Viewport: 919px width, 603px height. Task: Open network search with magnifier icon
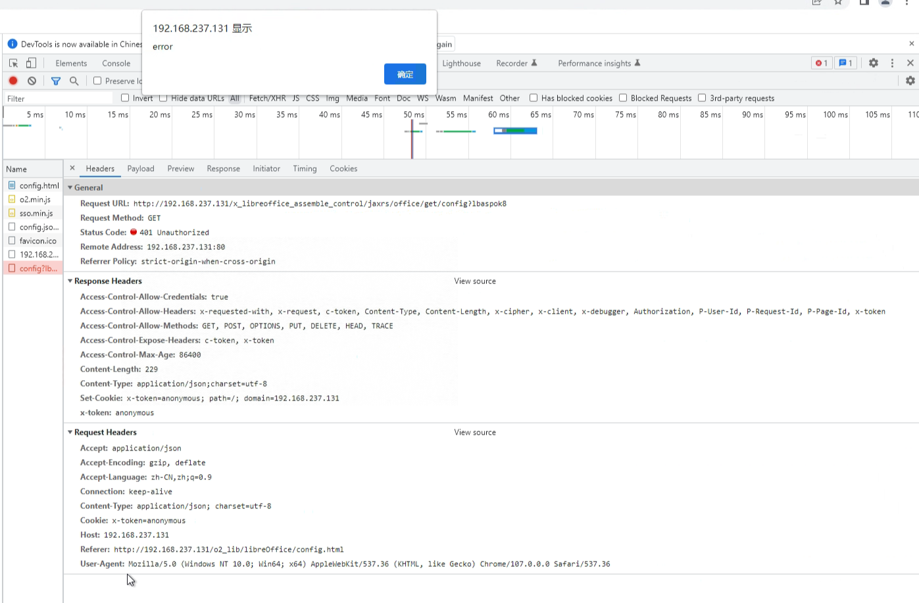tap(74, 81)
